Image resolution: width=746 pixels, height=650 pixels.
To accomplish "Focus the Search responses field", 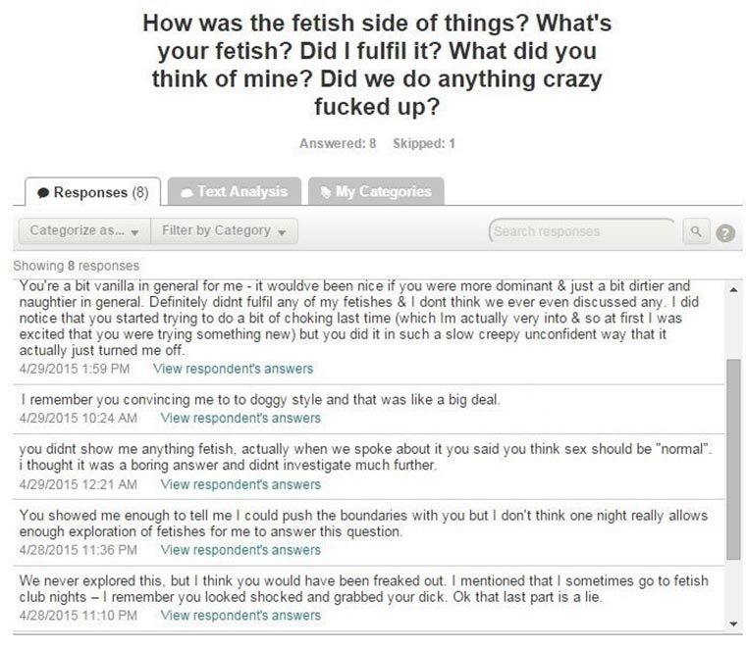I will pos(581,232).
